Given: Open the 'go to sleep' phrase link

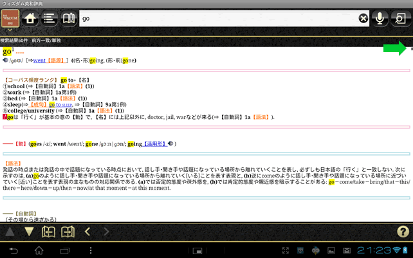Looking at the screenshot, I should click(x=62, y=104).
